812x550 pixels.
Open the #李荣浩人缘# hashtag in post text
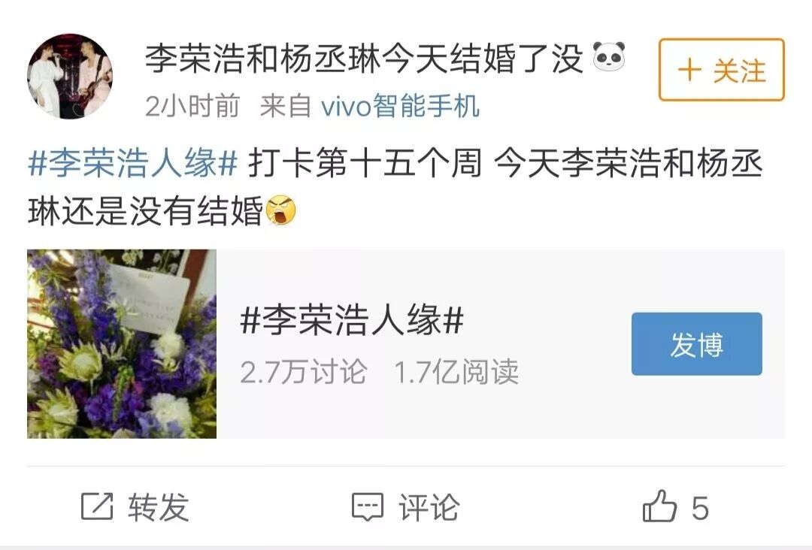pyautogui.click(x=132, y=163)
